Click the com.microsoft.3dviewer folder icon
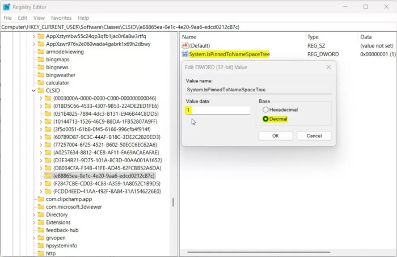 pos(41,207)
